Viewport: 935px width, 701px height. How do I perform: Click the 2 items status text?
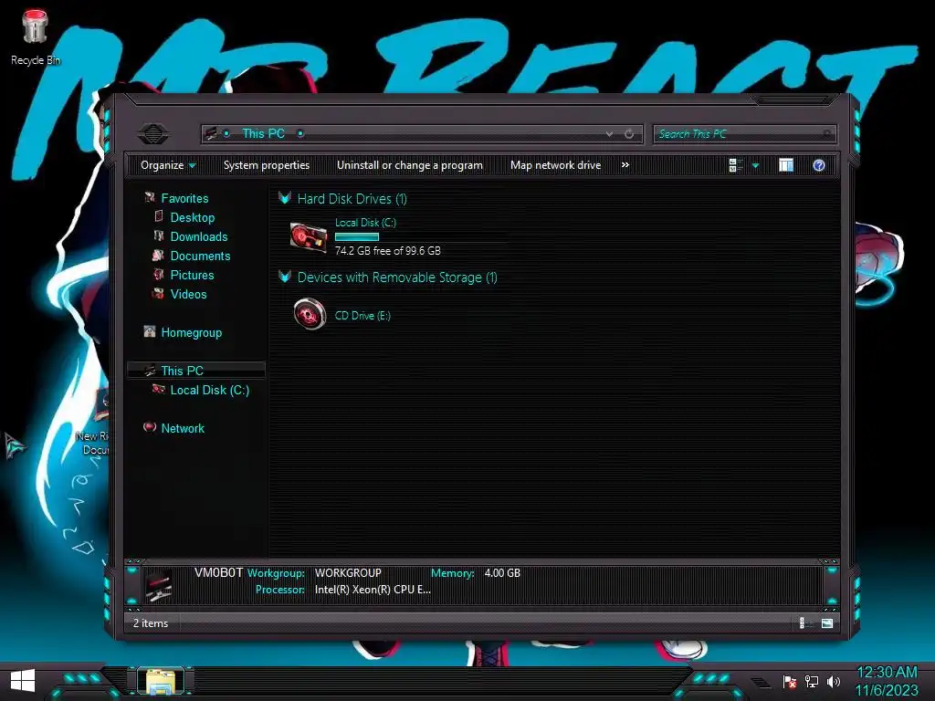(151, 623)
